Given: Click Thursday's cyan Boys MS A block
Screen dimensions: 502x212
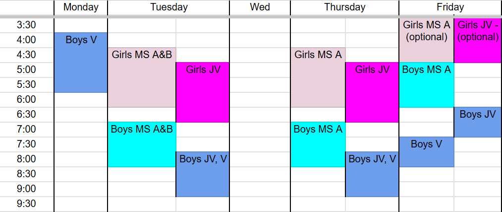Looking at the screenshot, I should (x=318, y=144).
